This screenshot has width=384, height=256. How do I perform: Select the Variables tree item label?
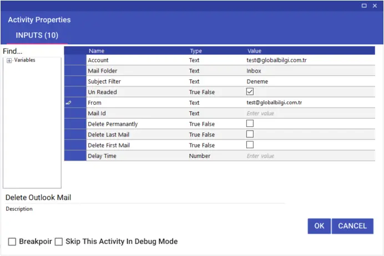(x=24, y=60)
